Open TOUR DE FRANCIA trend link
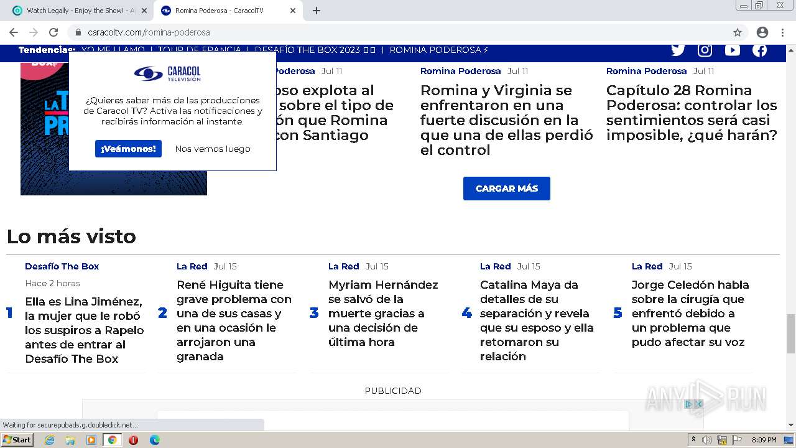 200,50
